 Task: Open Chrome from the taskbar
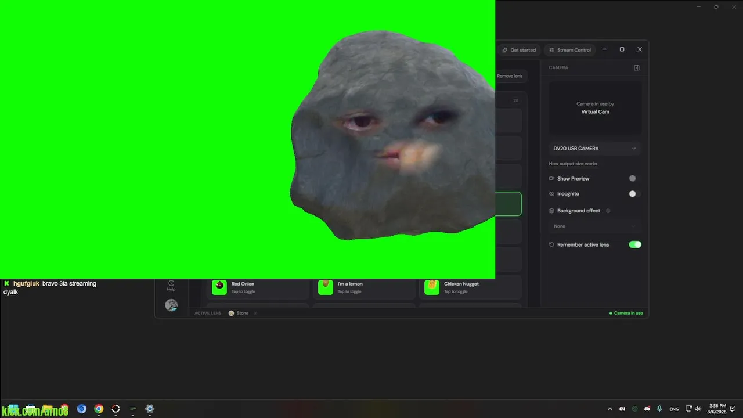point(99,409)
